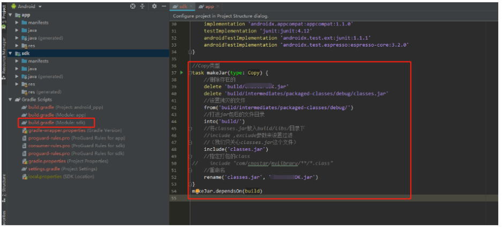Image resolution: width=503 pixels, height=229 pixels.
Task: Click the Gradle Scripts elephant icon
Action: 18,100
